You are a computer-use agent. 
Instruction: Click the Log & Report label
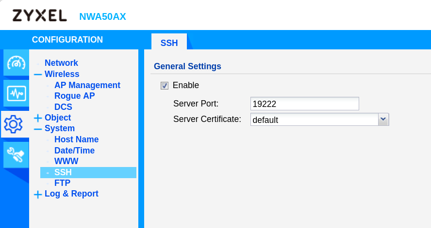tap(71, 194)
